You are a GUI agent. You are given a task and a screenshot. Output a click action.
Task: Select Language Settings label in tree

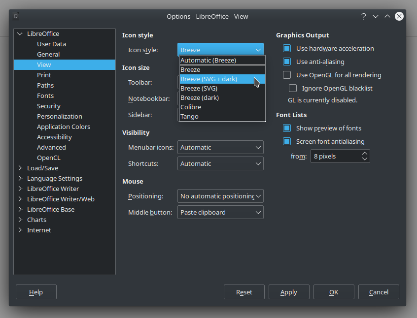point(55,179)
